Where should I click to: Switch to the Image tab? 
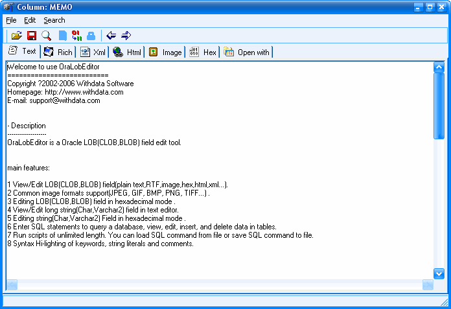(165, 52)
